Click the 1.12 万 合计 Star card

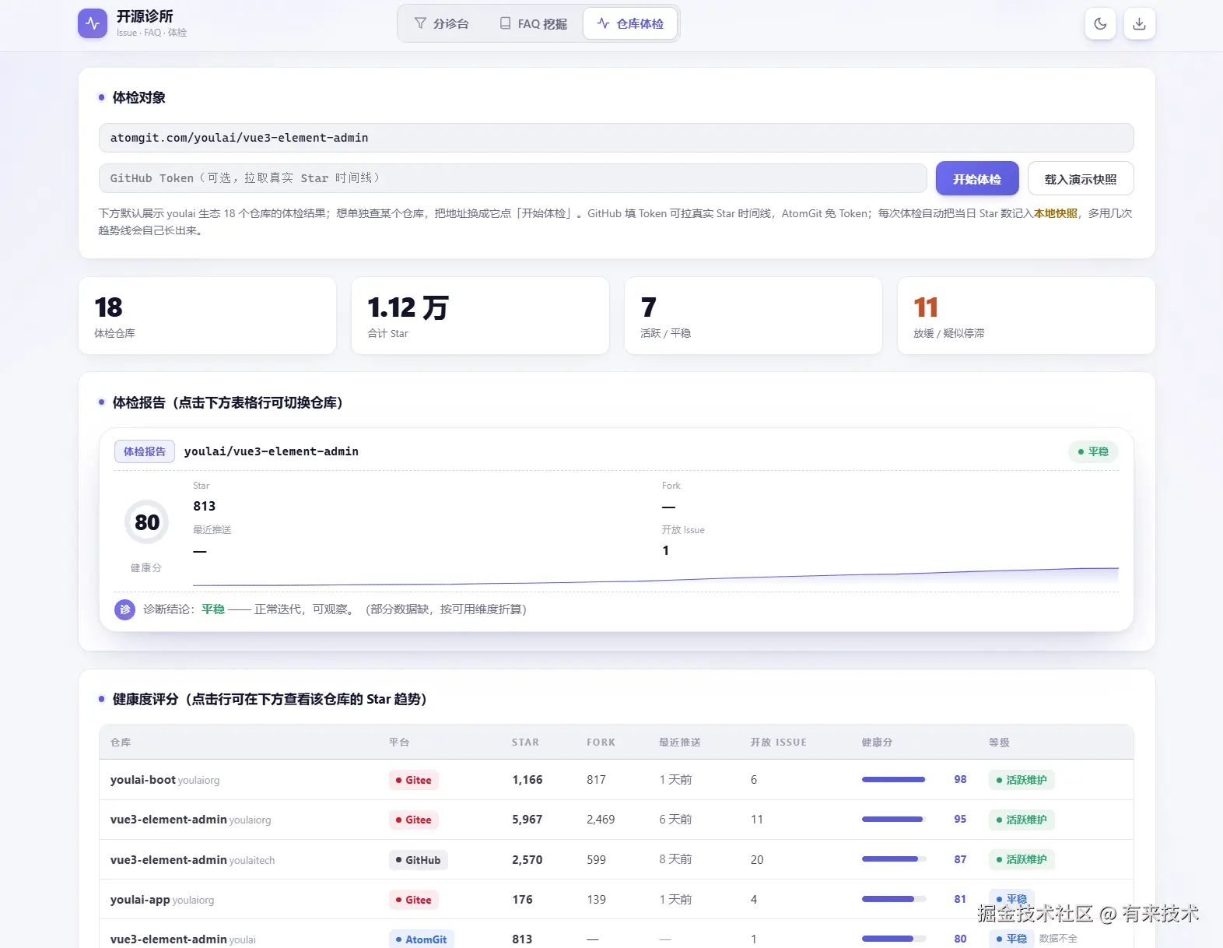pyautogui.click(x=480, y=316)
